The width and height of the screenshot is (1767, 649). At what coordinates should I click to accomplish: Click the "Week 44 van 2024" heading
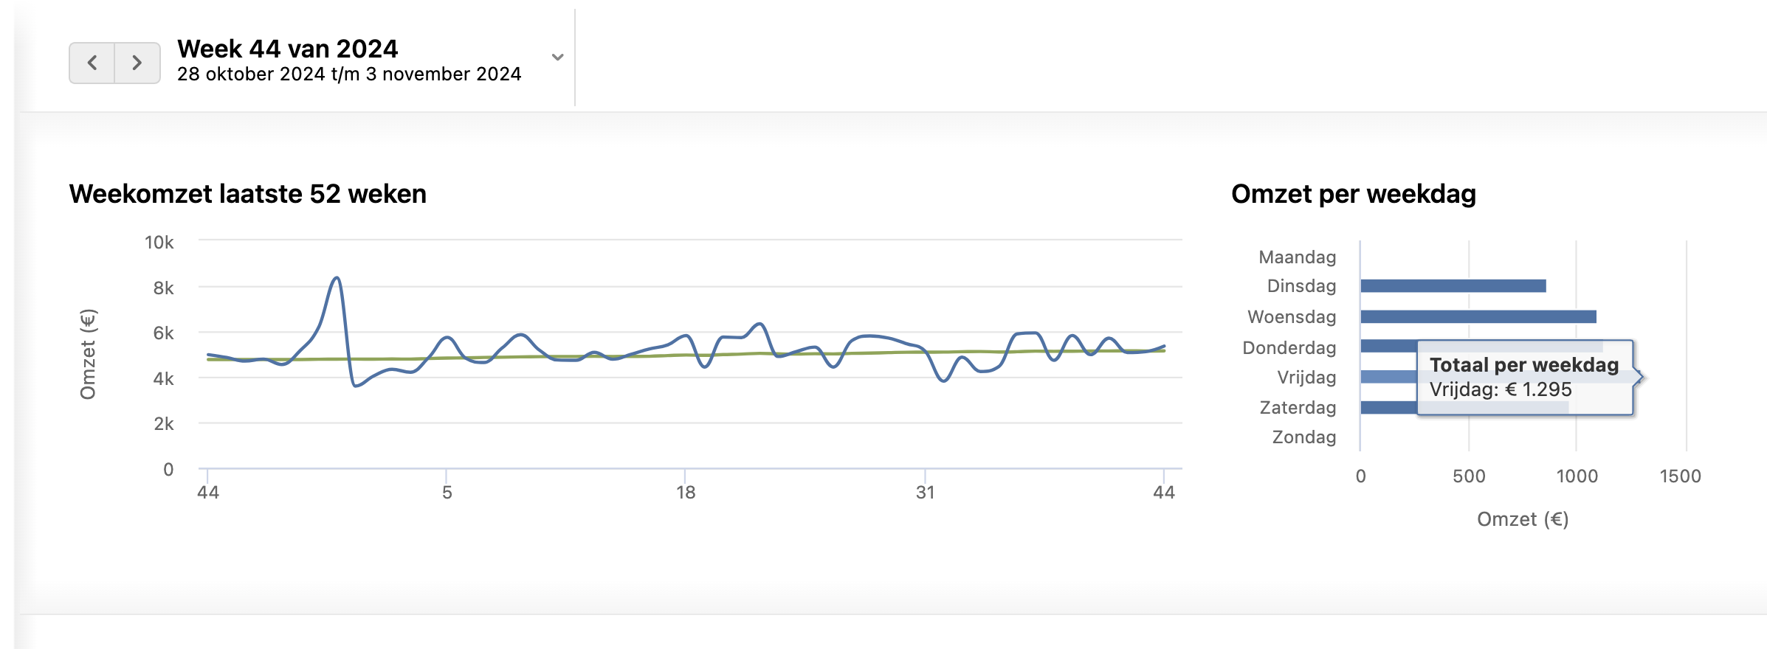pyautogui.click(x=287, y=49)
